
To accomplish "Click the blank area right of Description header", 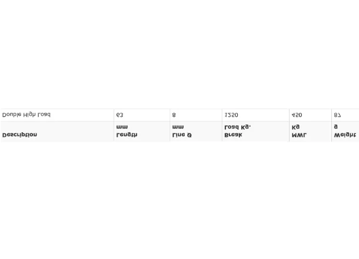I will [x=75, y=132].
